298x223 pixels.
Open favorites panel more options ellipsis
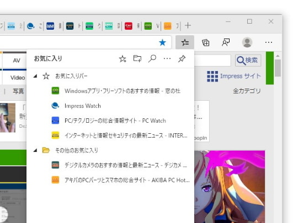(x=167, y=58)
